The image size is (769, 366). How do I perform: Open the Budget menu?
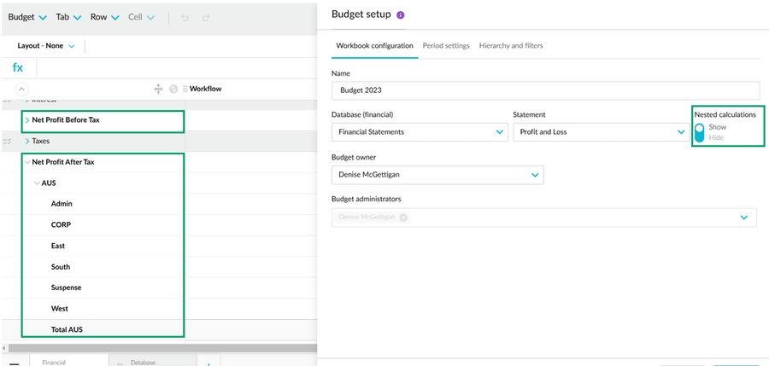tap(26, 17)
